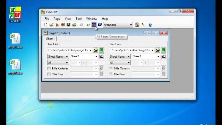This screenshot has height=125, width=222.
Task: Browse for File 1 using folder icon
Action: click(x=96, y=50)
